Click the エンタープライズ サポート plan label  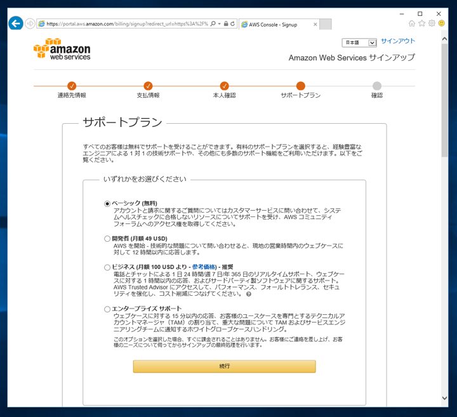[x=147, y=308]
